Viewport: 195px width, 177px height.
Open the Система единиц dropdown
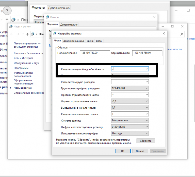point(147,121)
